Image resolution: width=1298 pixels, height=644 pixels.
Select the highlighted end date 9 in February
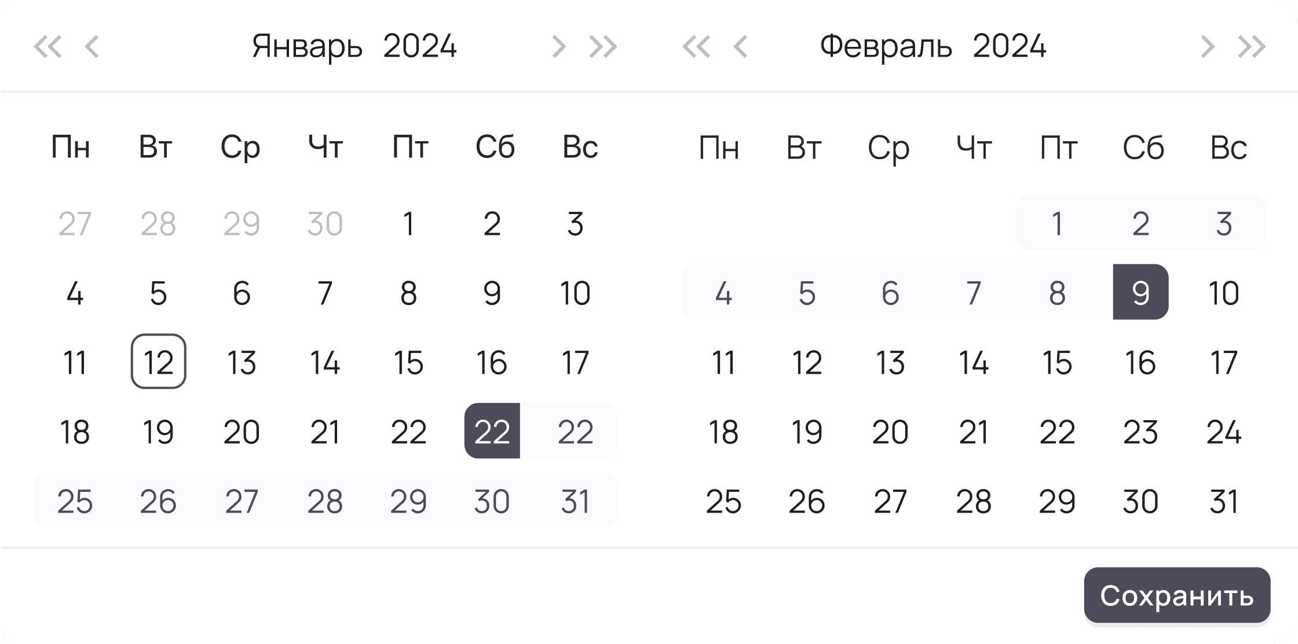coord(1140,292)
